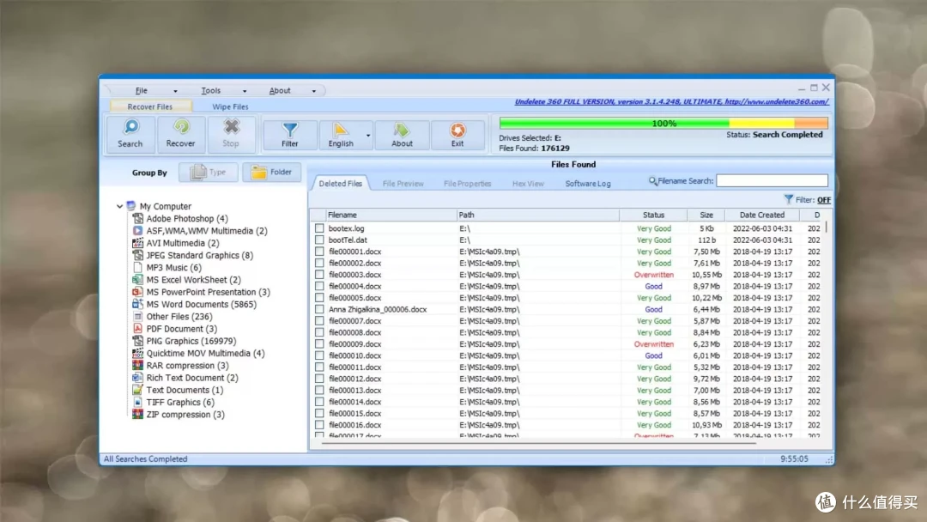Select the Other Files (236) icon

[x=137, y=316]
